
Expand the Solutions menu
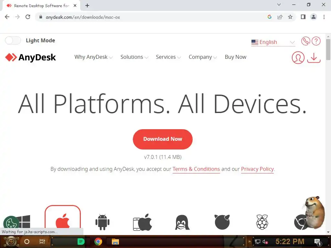(134, 57)
